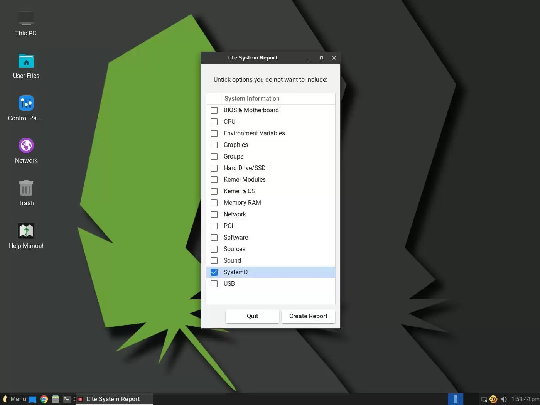Untick the SystemD checkbox
Image resolution: width=540 pixels, height=405 pixels.
(214, 272)
